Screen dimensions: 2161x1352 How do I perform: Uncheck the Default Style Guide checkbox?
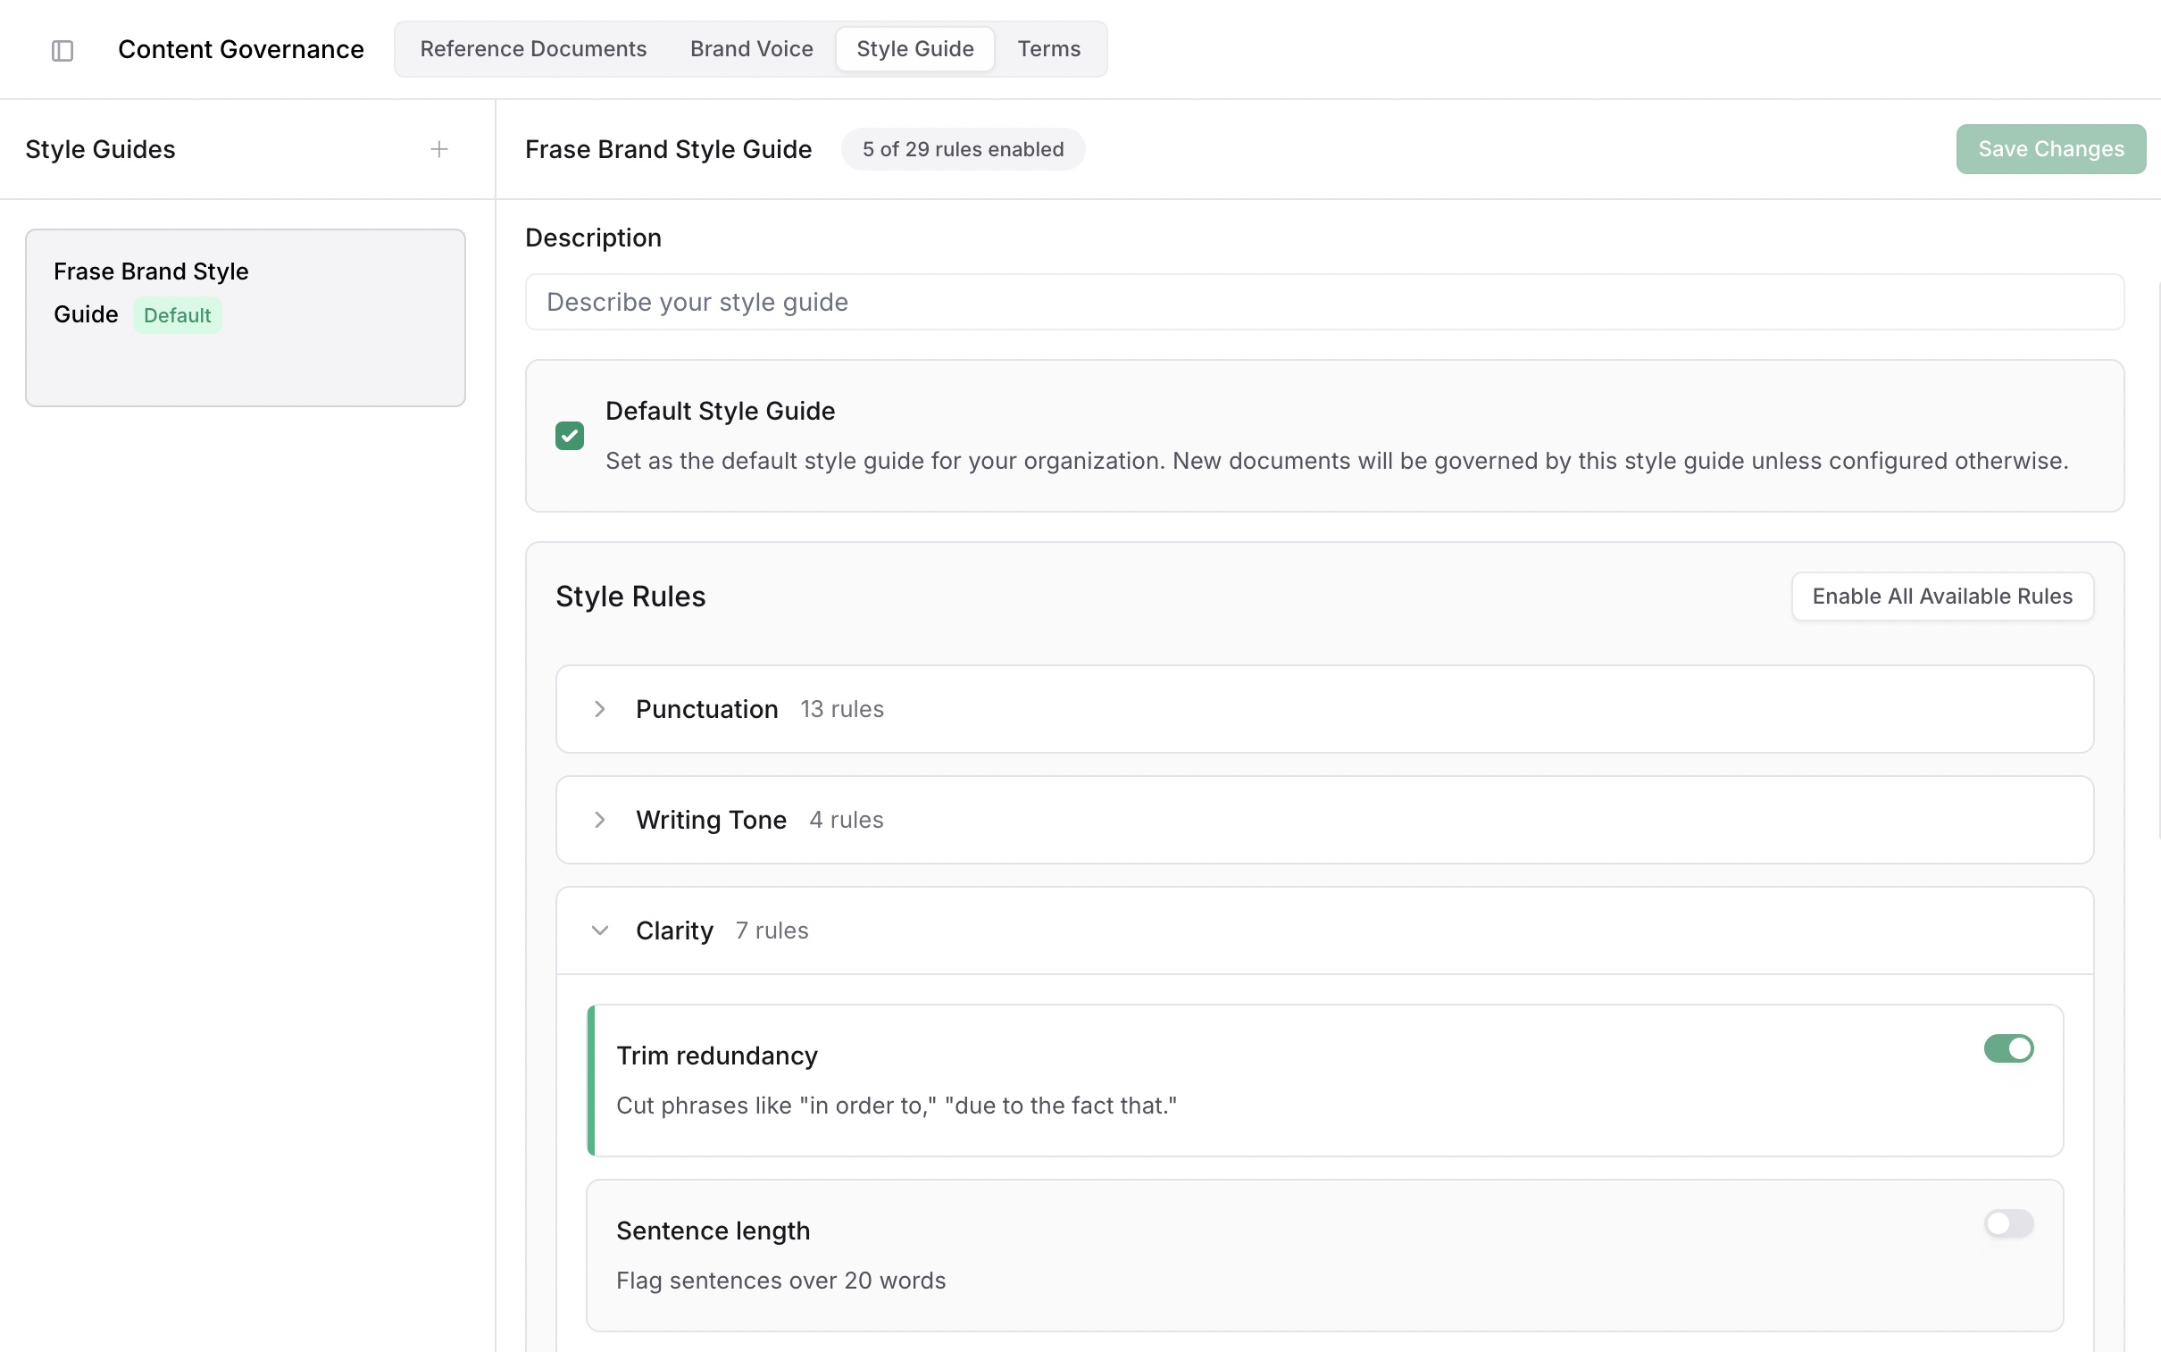point(570,436)
